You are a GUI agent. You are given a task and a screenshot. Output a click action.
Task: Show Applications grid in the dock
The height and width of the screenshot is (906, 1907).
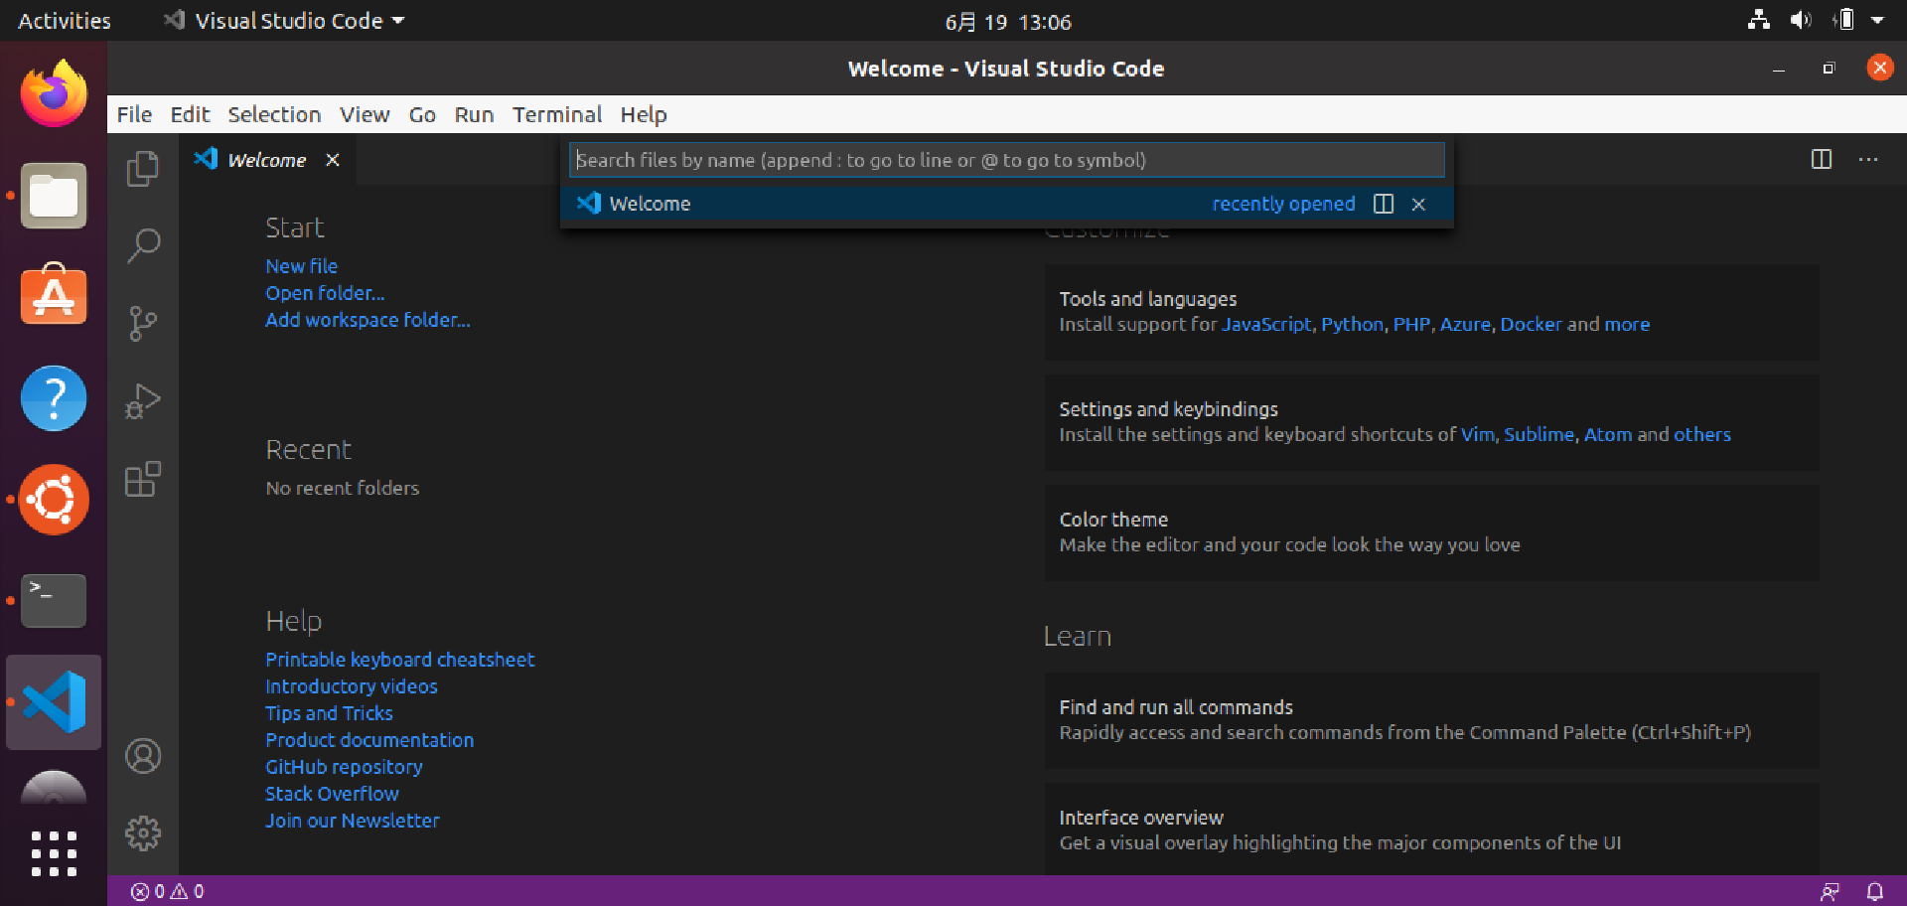click(54, 854)
